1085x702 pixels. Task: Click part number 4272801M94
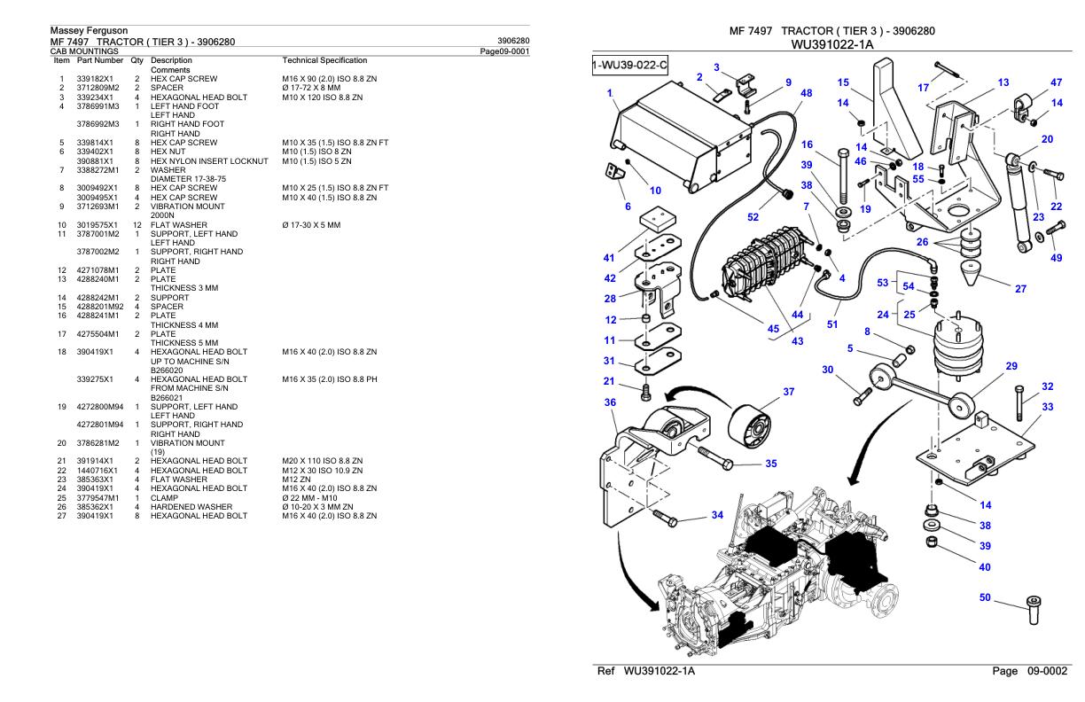[101, 426]
